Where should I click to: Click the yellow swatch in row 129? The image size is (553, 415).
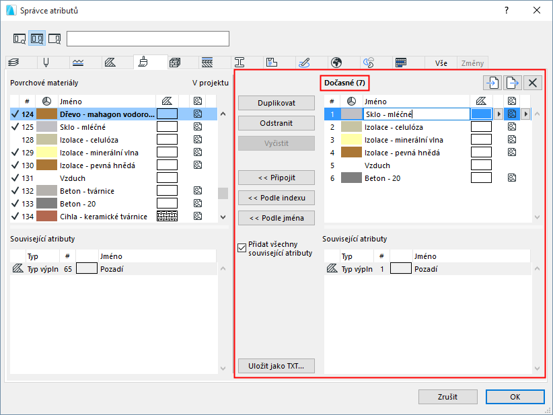[x=46, y=152]
